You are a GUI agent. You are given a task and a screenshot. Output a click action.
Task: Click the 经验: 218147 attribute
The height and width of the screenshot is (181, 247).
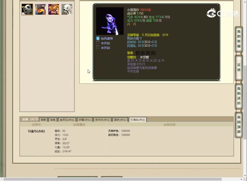(63, 151)
